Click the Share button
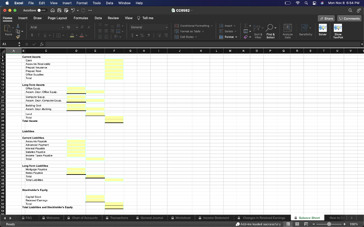Screen dimensions: 364x227 [x=326, y=18]
